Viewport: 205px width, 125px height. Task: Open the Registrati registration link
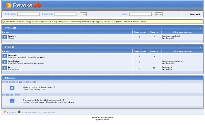pyautogui.click(x=194, y=14)
